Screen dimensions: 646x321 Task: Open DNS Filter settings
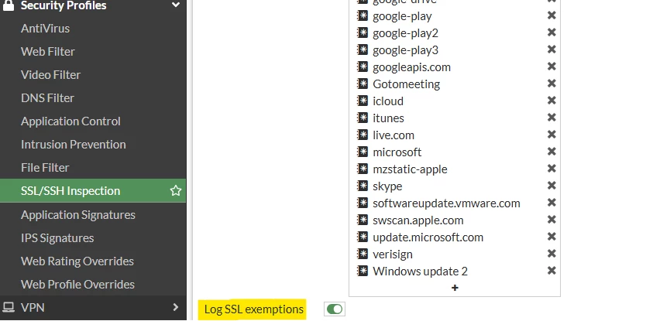pos(47,98)
